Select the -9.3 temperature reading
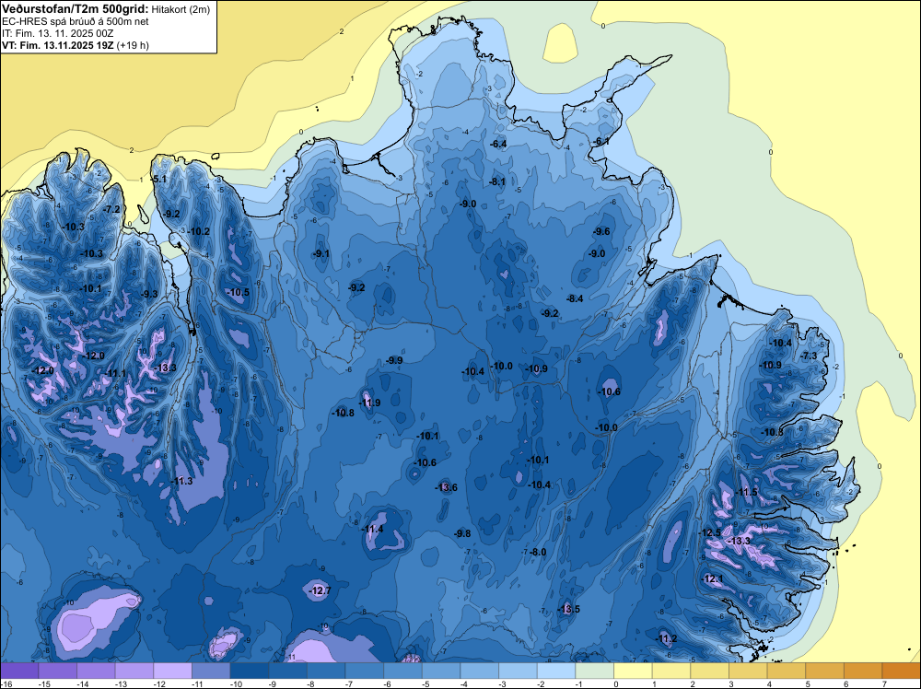This screenshot has width=921, height=689. pyautogui.click(x=149, y=294)
